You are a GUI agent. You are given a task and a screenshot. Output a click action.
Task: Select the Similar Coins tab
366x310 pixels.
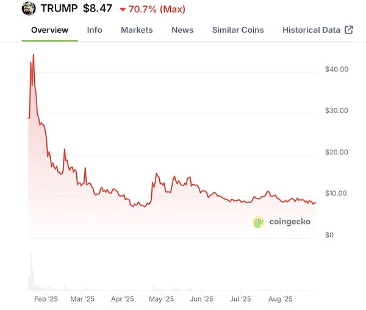238,30
